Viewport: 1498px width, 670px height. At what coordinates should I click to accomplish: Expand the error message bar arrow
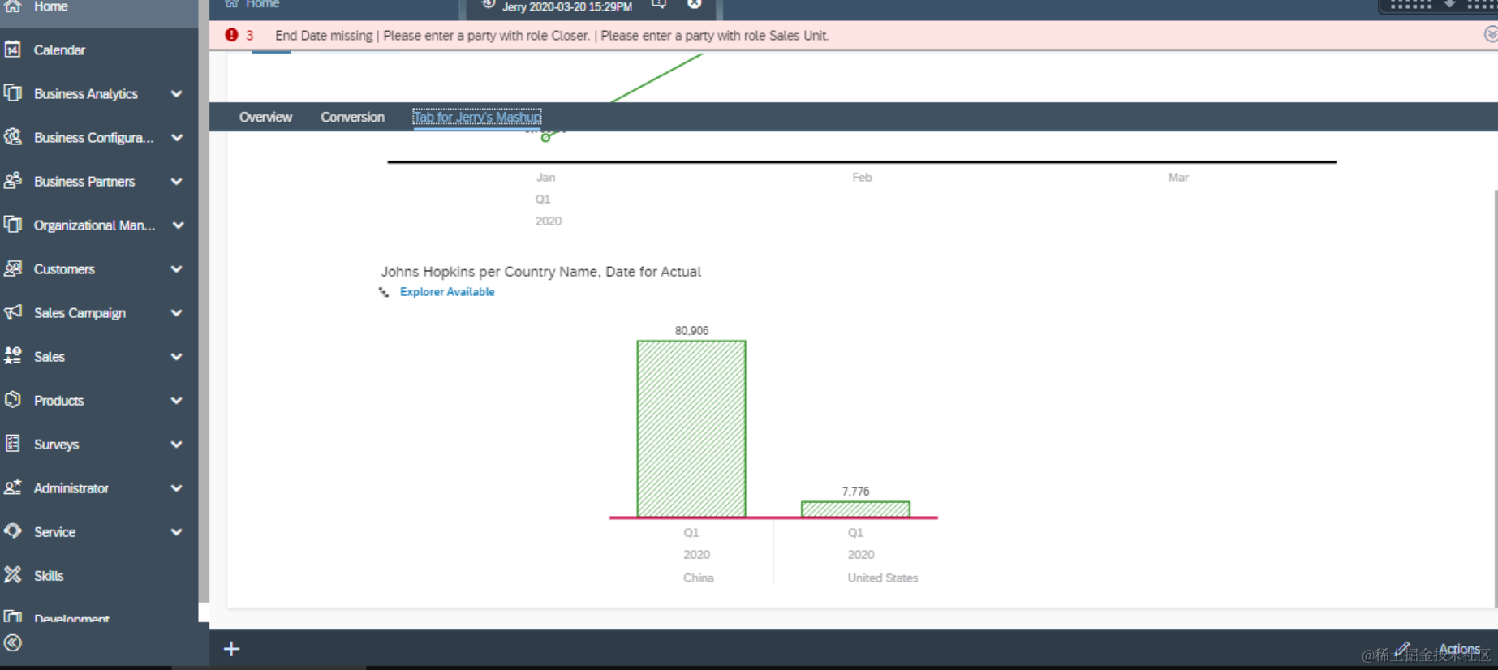[1491, 34]
